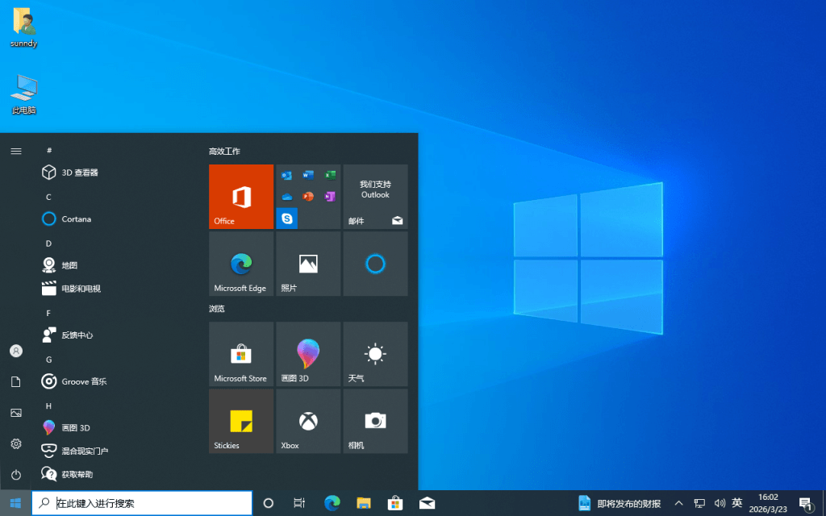Viewport: 826px width, 516px height.
Task: Open 地图 in the app list
Action: (118, 264)
